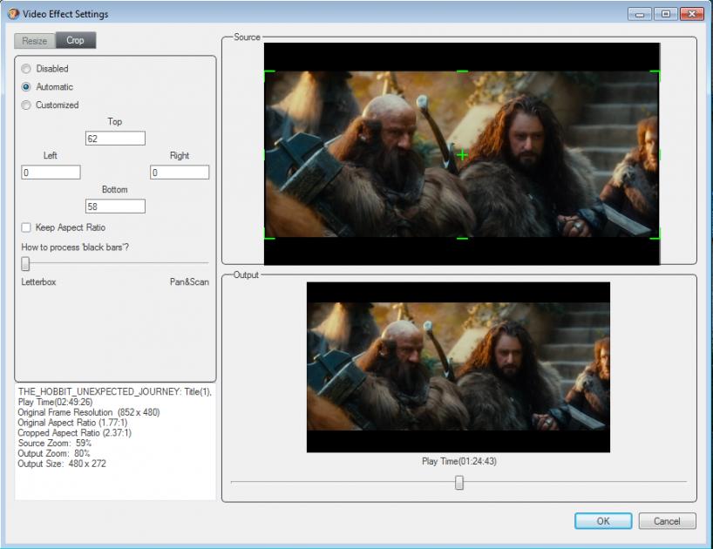The height and width of the screenshot is (549, 713).
Task: Maximize the Video Effect Settings window
Action: (x=666, y=14)
